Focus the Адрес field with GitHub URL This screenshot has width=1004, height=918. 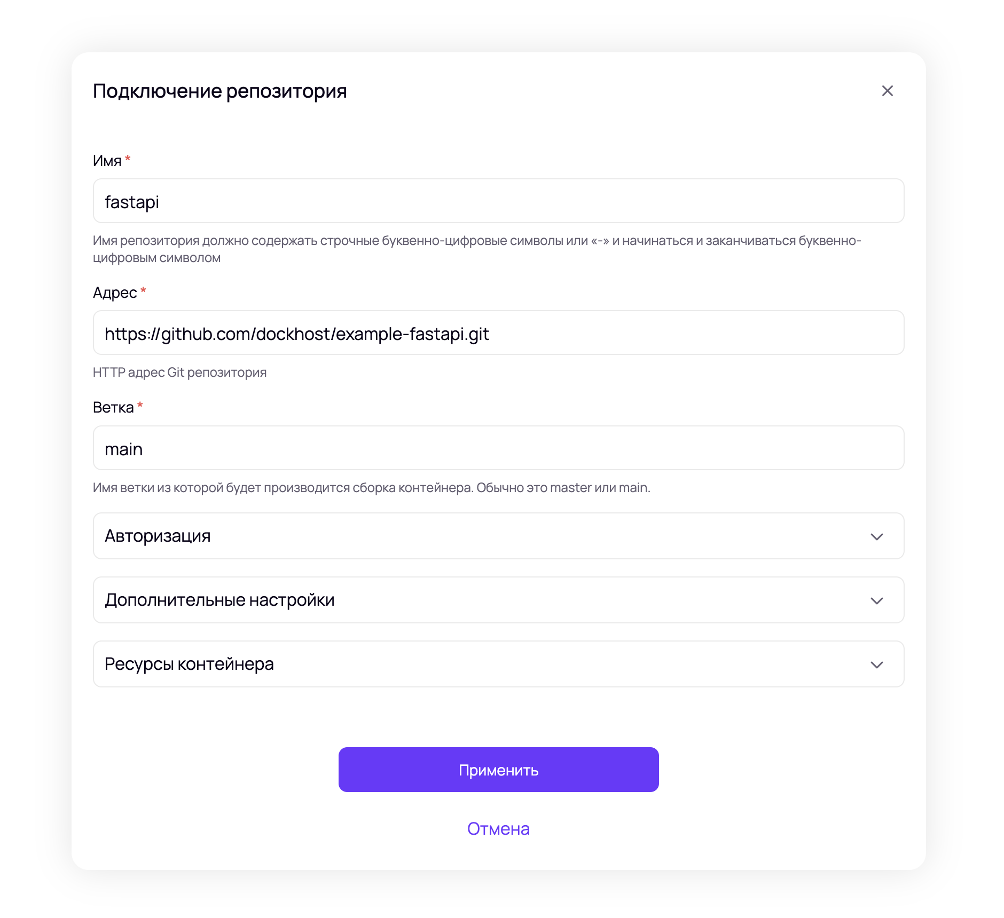click(498, 333)
